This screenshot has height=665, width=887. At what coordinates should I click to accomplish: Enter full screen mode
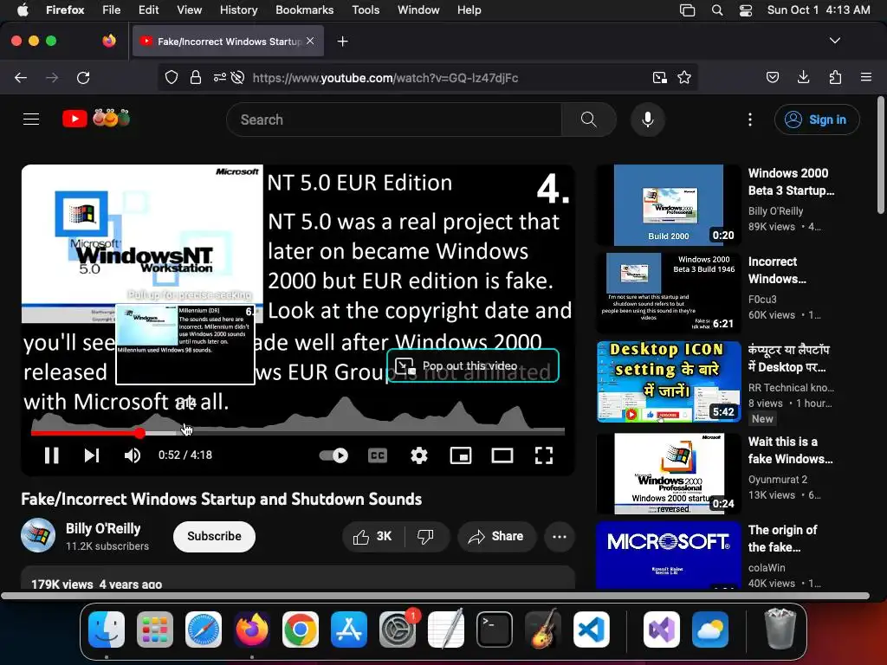tap(544, 455)
